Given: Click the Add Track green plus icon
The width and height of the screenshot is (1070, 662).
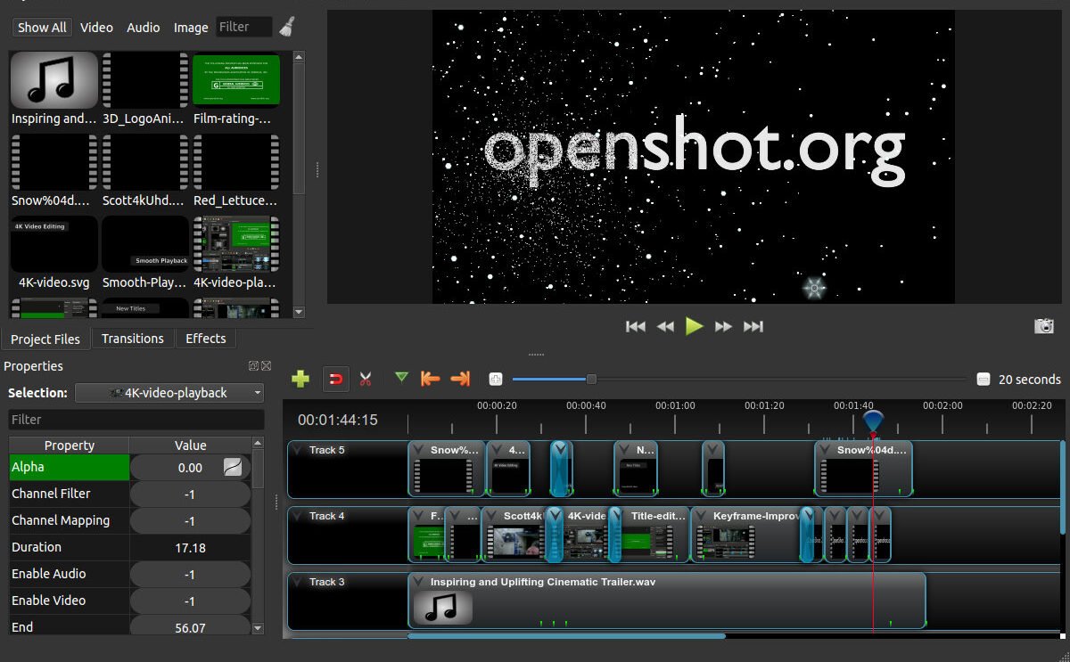Looking at the screenshot, I should pos(300,379).
